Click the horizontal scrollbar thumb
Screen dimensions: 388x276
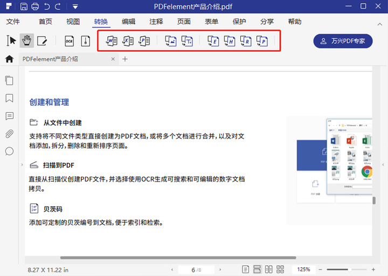(178, 258)
